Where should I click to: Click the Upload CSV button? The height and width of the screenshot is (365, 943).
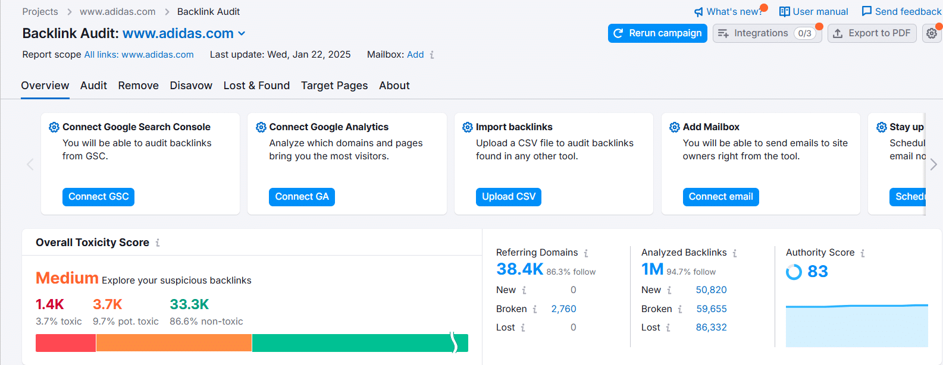pos(509,197)
